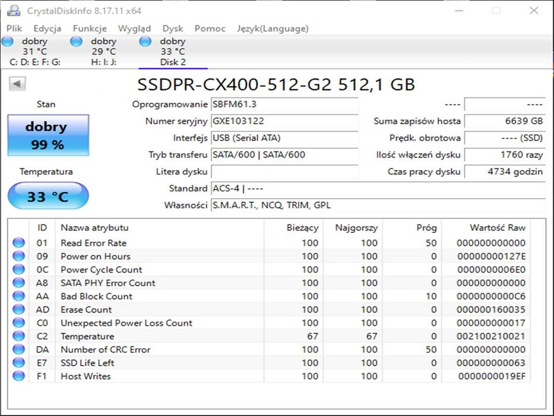Click raw value 002100210021
The width and height of the screenshot is (554, 416).
(491, 336)
